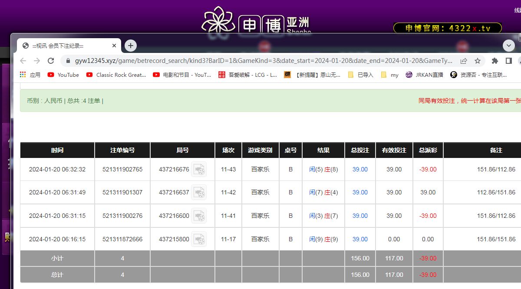
Task: Click the 注单编号 column header
Action: [122, 150]
